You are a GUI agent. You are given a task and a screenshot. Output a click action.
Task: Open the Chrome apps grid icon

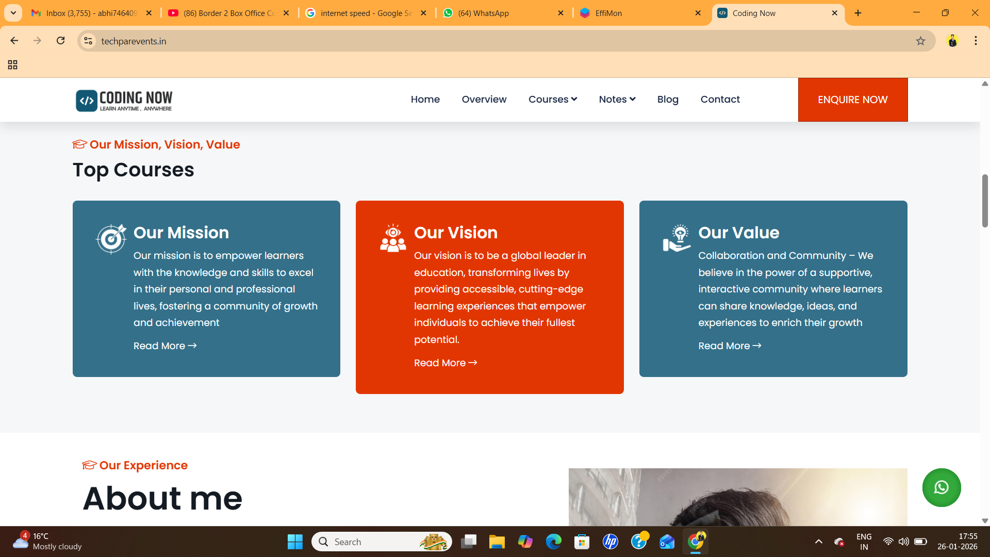click(x=13, y=65)
